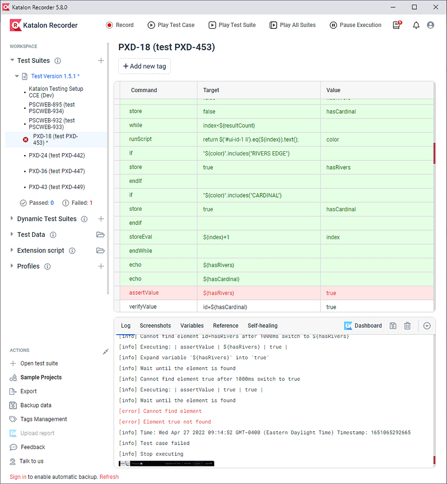
Task: Click Export action
Action: pyautogui.click(x=24, y=391)
